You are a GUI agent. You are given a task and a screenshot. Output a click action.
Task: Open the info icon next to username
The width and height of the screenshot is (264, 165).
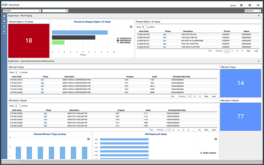241,5
